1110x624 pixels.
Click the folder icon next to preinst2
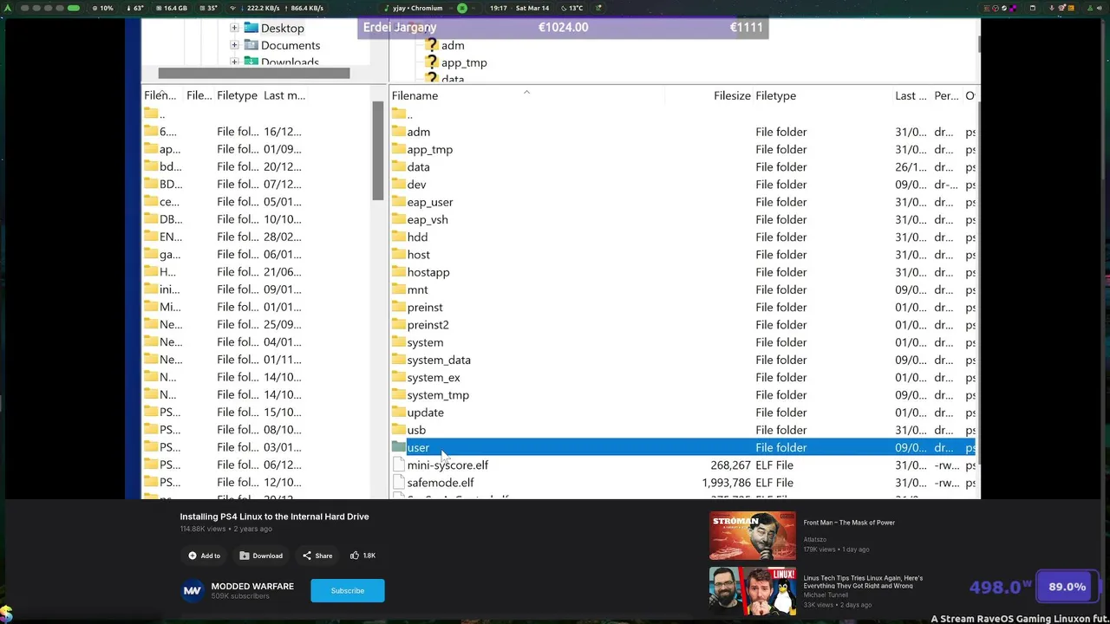[399, 324]
